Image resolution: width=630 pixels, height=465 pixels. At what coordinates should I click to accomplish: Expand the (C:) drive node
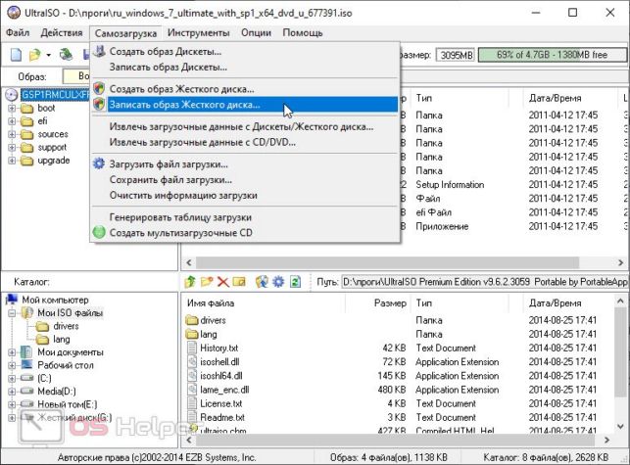point(12,378)
